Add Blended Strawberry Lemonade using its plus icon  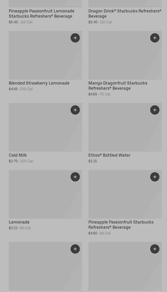[75, 38]
